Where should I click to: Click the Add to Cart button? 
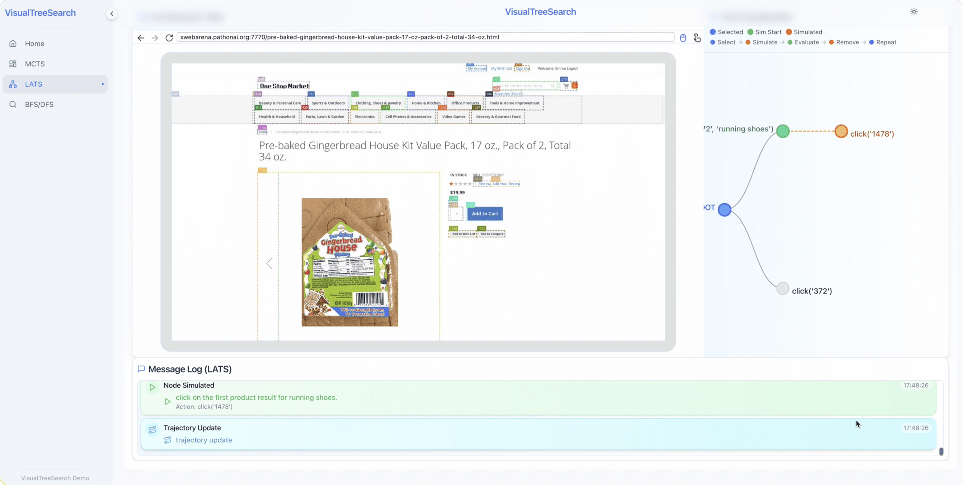point(485,214)
